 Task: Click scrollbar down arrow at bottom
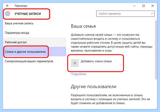pyautogui.click(x=156, y=108)
